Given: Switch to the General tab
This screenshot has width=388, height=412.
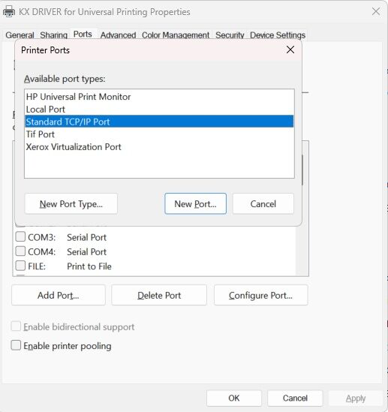Looking at the screenshot, I should click(20, 35).
